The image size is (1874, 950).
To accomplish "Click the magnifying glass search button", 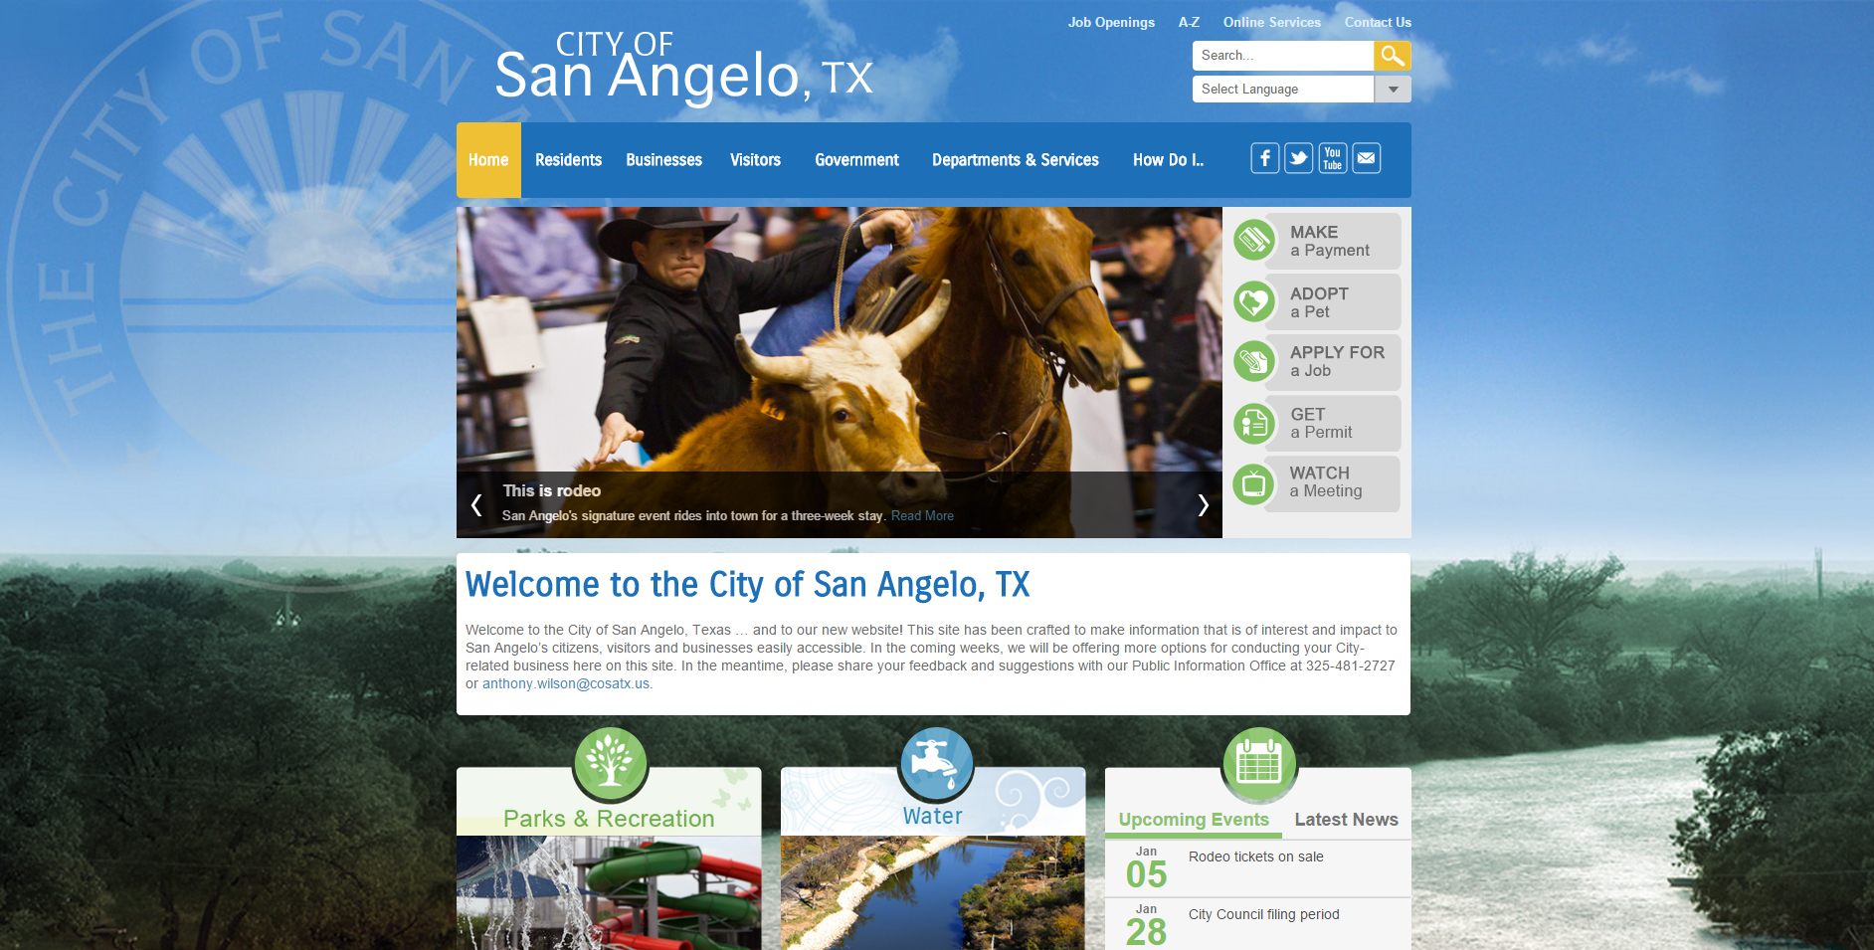I will (1392, 56).
